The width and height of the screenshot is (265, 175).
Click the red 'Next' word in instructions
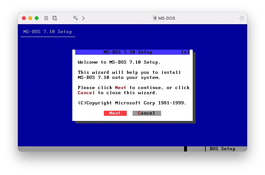click(x=120, y=87)
